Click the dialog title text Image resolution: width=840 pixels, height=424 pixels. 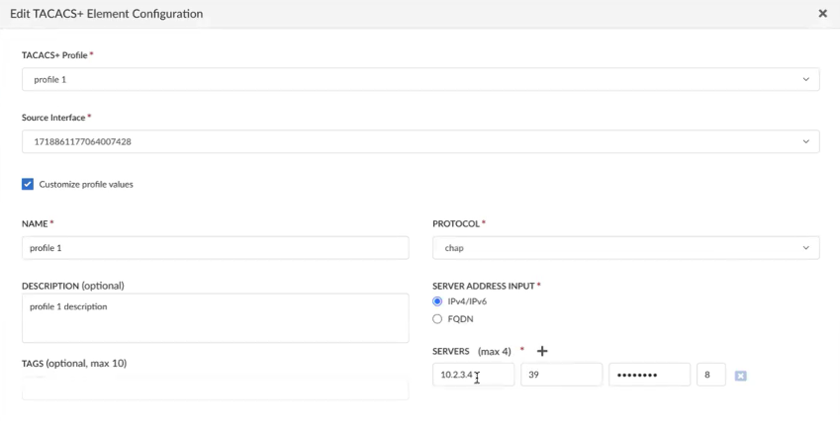click(107, 14)
